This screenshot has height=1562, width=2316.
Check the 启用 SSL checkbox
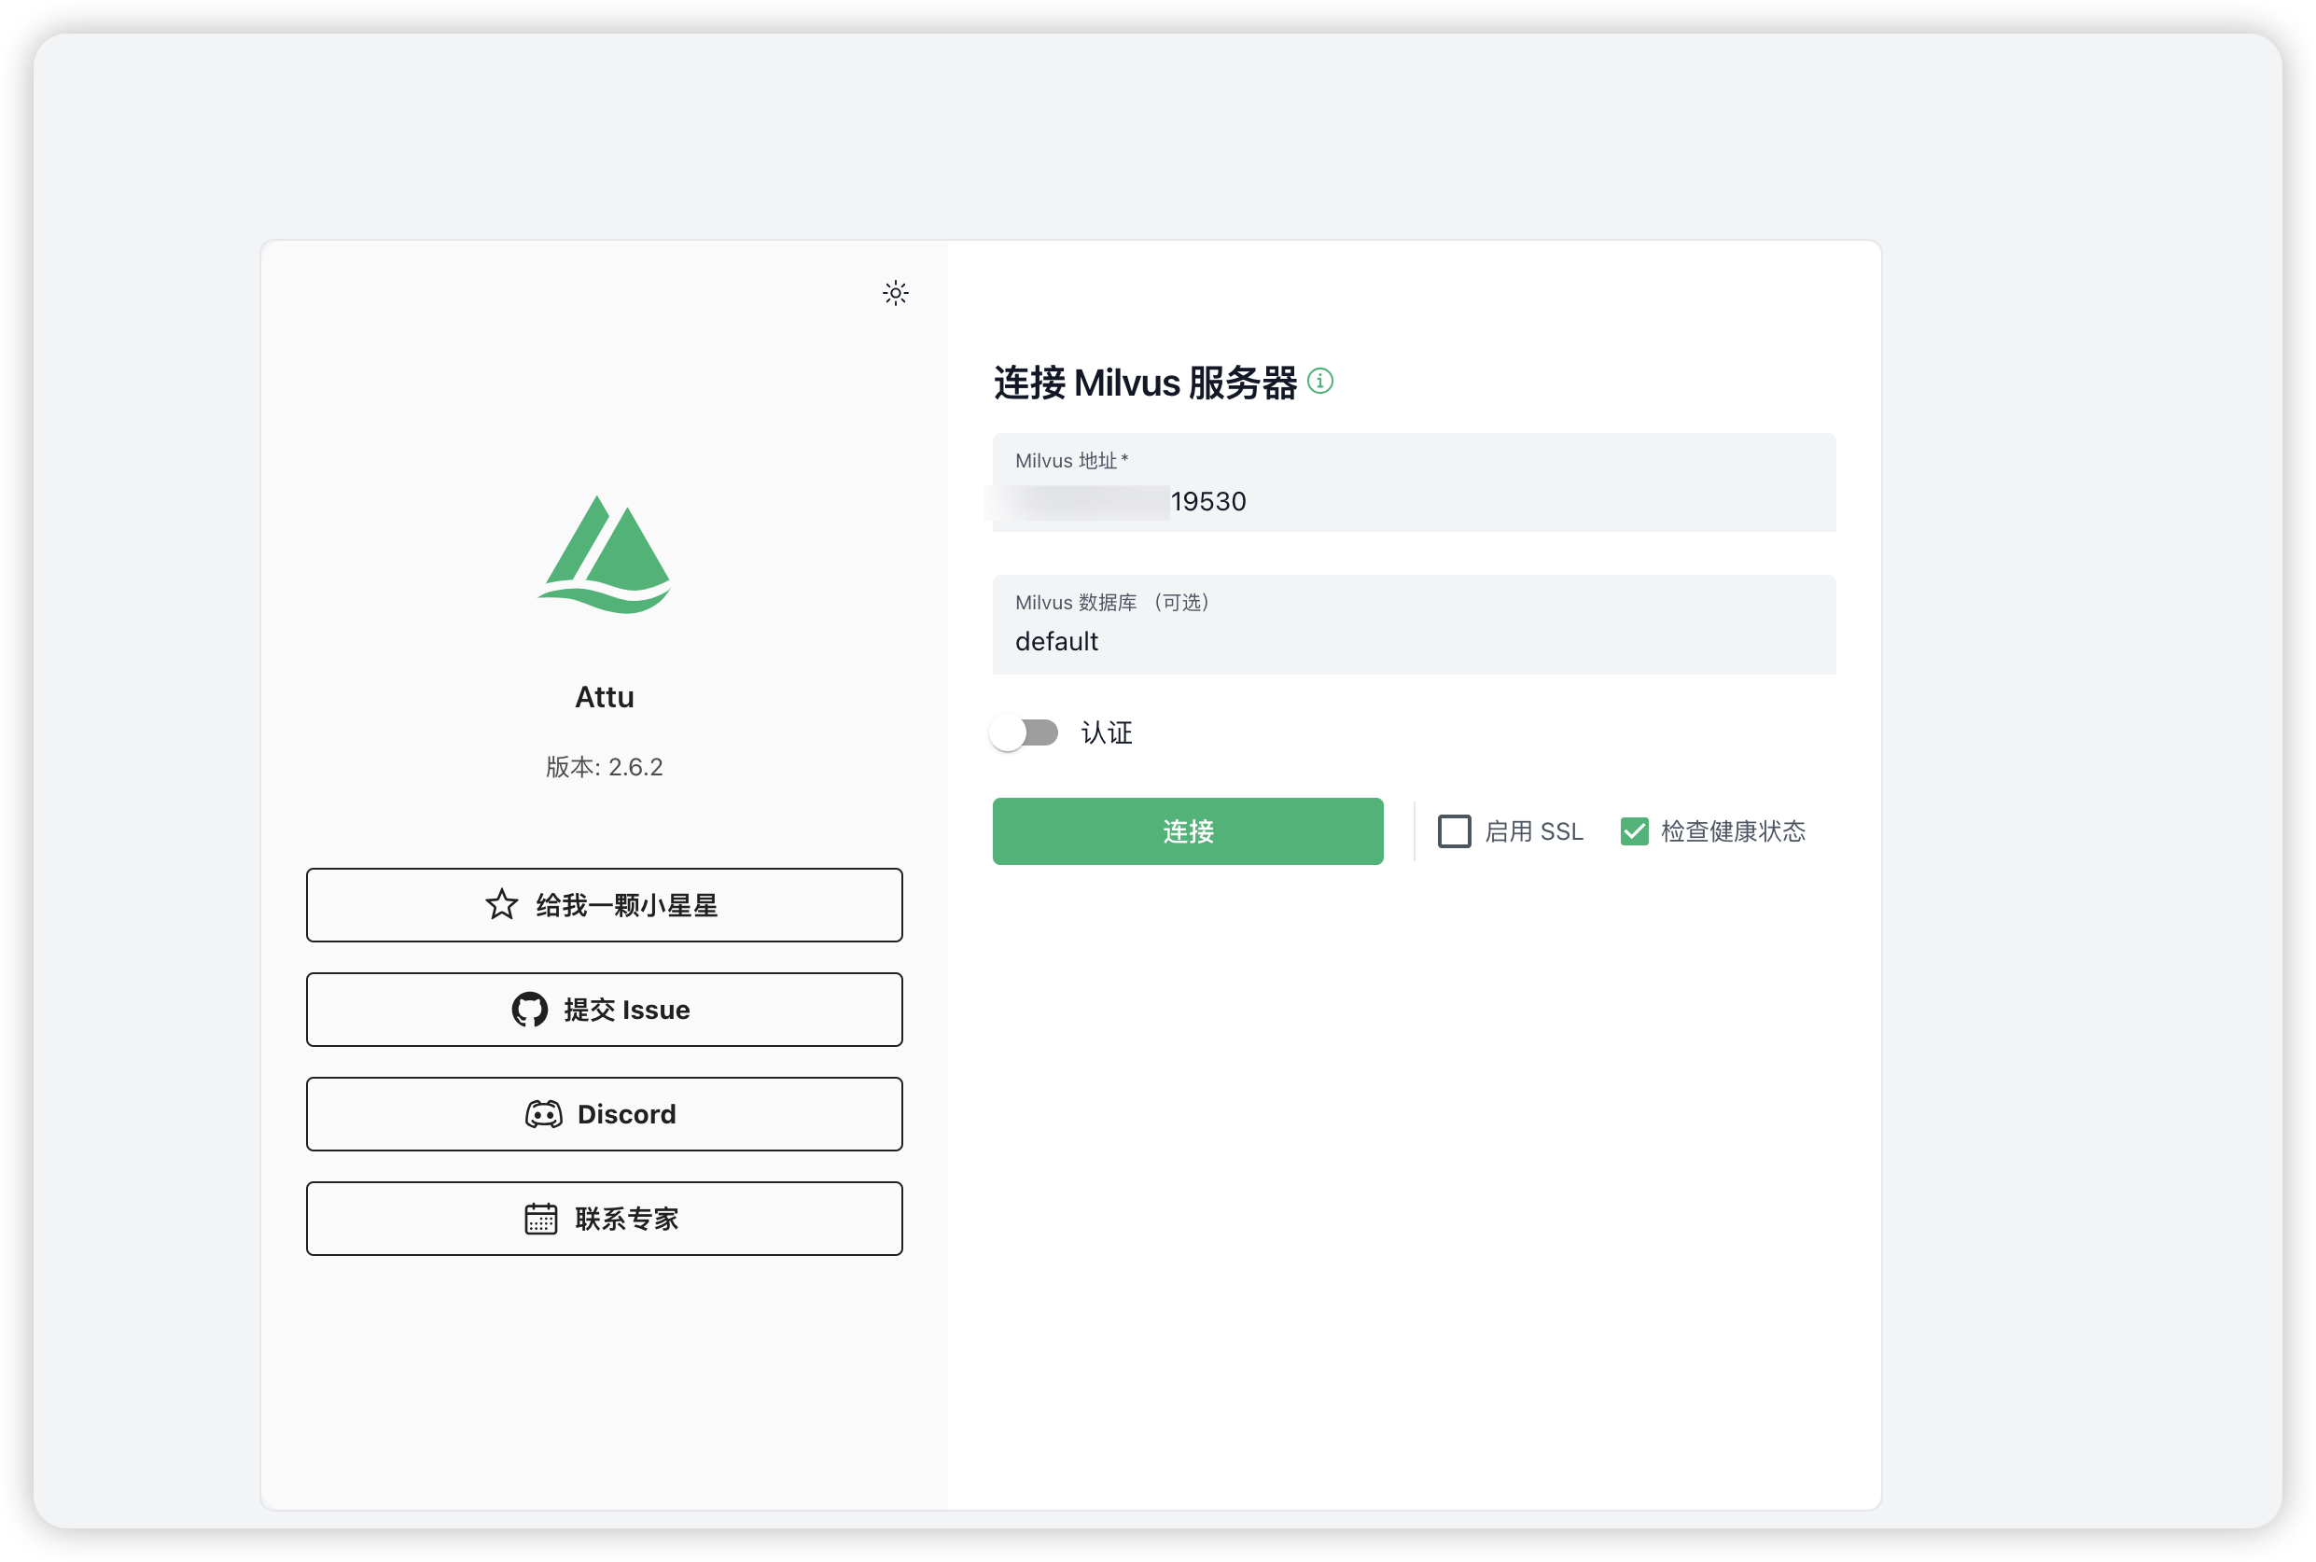pos(1455,830)
